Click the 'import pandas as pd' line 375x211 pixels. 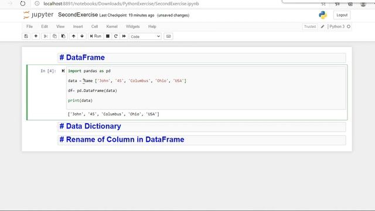pyautogui.click(x=89, y=71)
